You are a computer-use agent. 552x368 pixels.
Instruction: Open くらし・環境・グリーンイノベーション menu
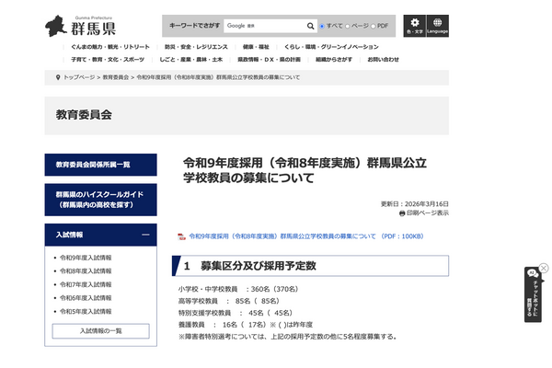(x=331, y=47)
